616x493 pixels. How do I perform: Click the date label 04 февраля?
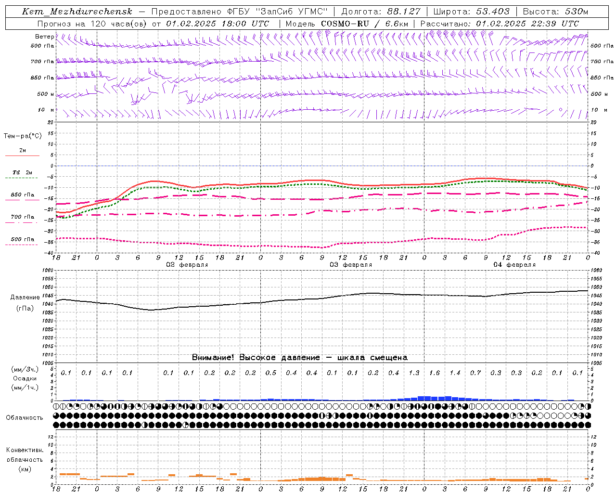coord(514,265)
